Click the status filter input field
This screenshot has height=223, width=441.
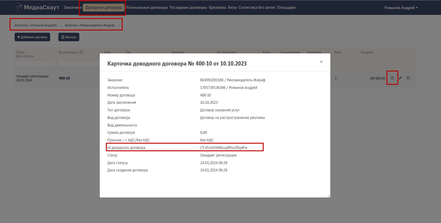pos(35,63)
